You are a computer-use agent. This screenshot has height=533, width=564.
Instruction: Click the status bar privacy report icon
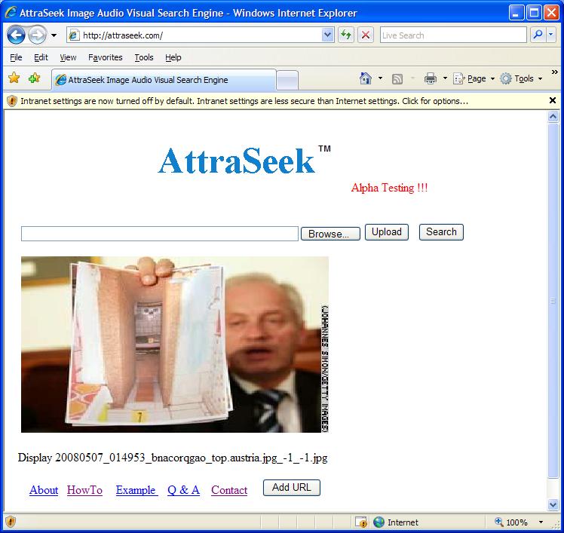coord(361,522)
